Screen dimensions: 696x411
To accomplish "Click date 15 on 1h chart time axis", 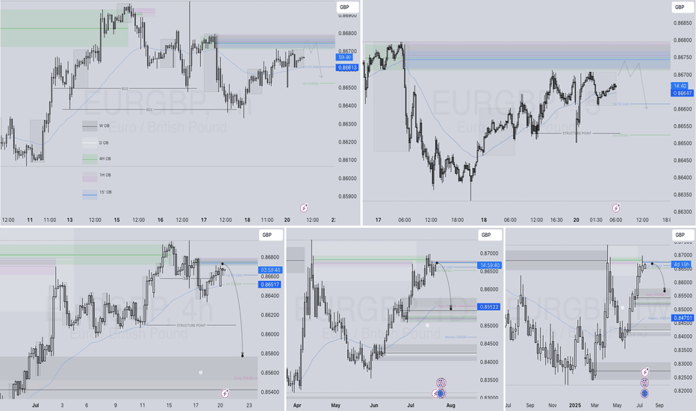I will point(116,220).
